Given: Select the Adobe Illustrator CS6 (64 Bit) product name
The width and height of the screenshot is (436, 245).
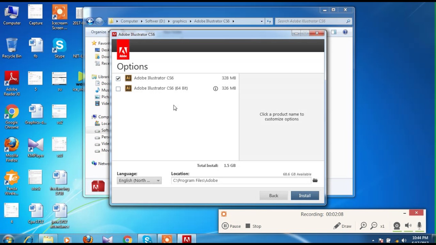Looking at the screenshot, I should [x=161, y=88].
